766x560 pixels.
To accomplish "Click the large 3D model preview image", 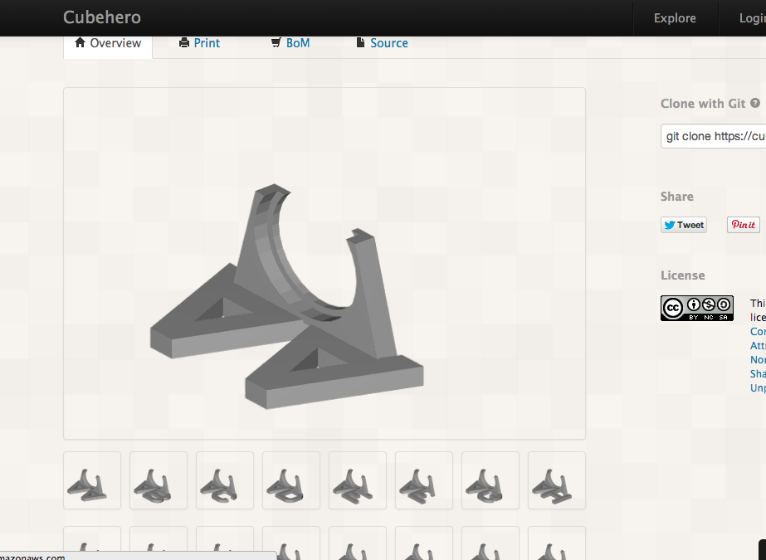I will [x=324, y=263].
